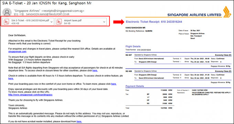
Task: Click the sender address receipts@singaporeair.com.sg
Action: (x=63, y=11)
